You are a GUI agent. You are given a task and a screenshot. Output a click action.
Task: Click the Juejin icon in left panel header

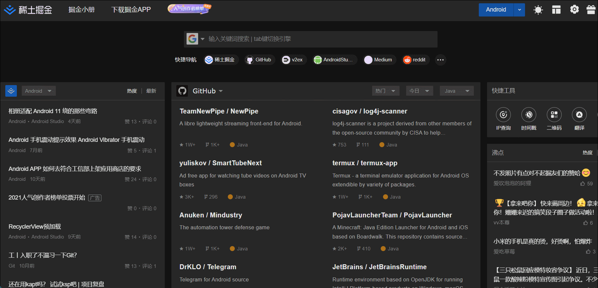tap(11, 91)
